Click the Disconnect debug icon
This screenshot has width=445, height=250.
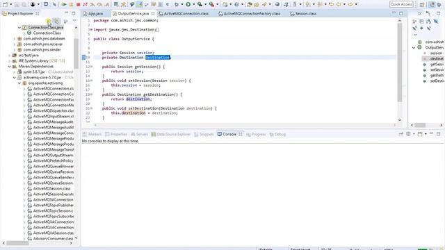tap(85, 4)
